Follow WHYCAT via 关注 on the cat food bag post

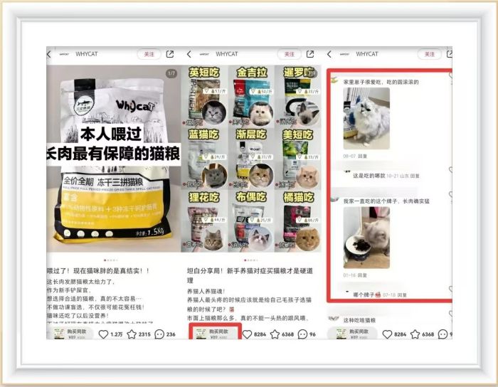click(149, 54)
